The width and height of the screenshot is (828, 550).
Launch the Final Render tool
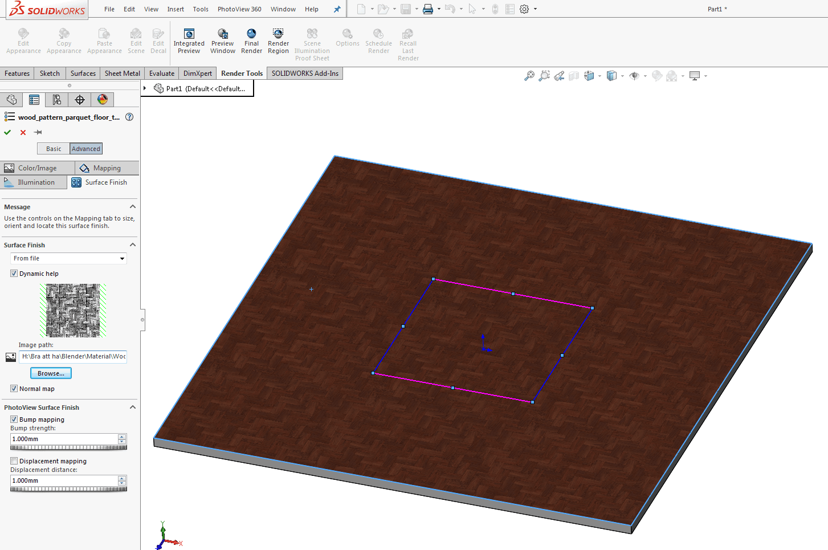[251, 42]
